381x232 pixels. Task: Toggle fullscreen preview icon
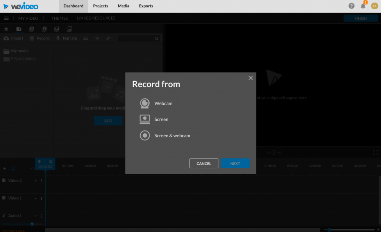coord(375,152)
